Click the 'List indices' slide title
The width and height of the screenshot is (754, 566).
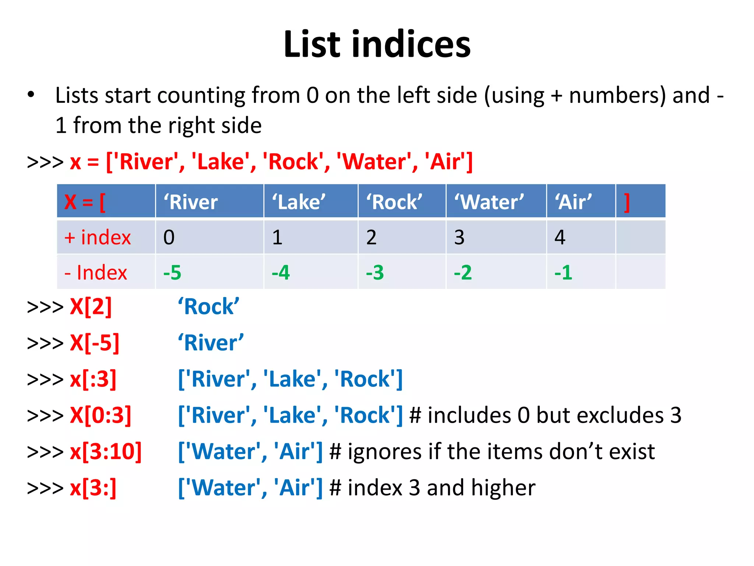point(377,44)
